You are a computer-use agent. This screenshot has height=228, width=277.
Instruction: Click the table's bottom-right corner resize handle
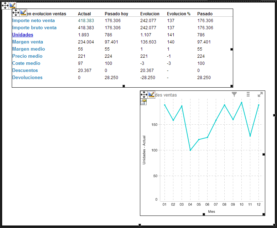pos(232,86)
